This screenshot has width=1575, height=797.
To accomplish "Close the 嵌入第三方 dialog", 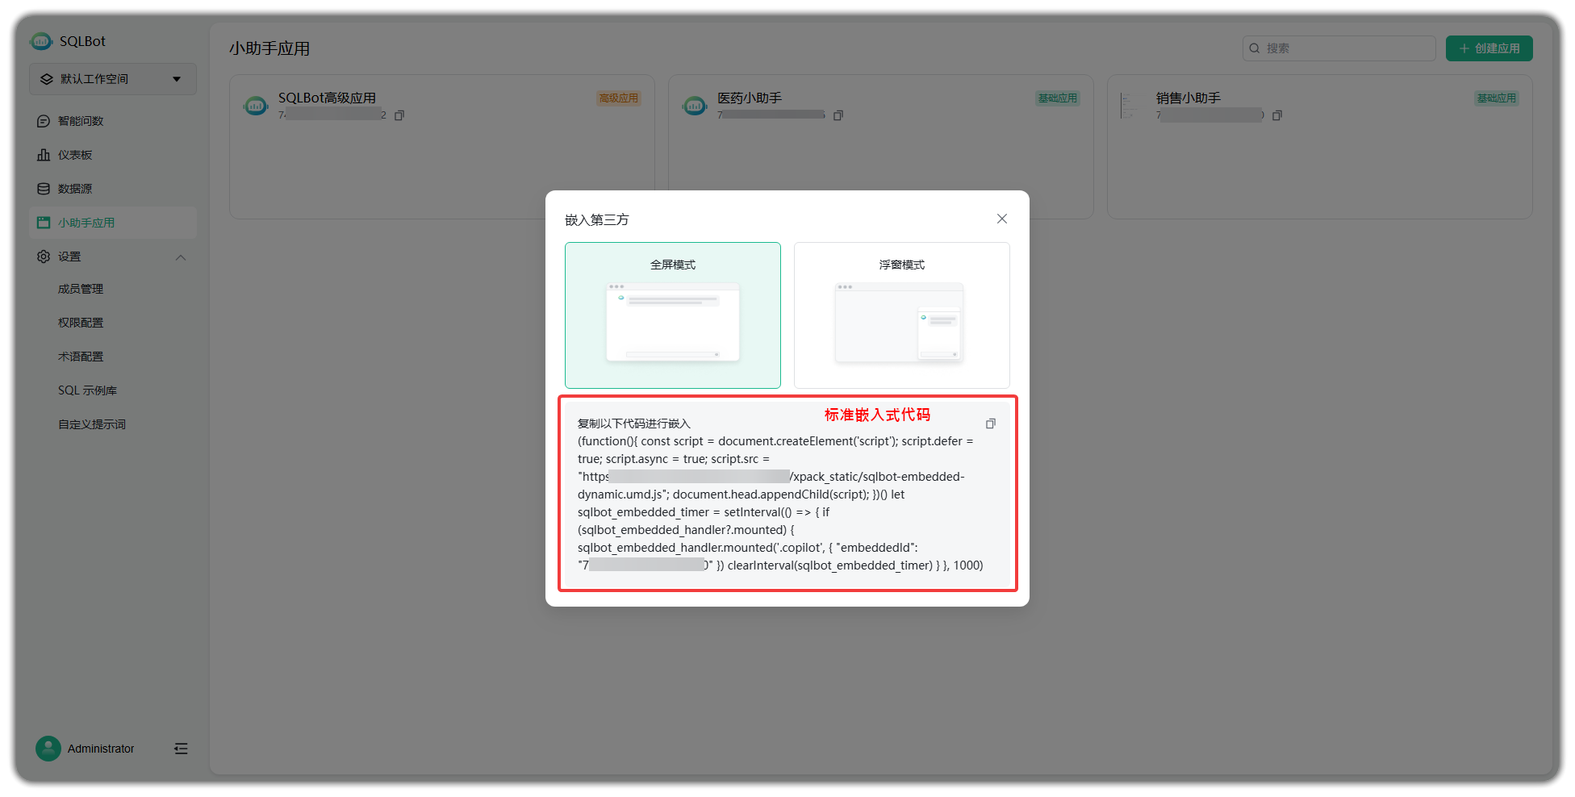I will point(1001,219).
